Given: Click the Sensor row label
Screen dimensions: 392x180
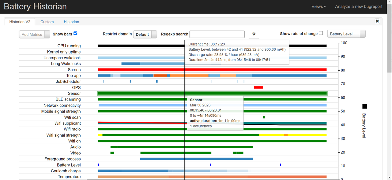Looking at the screenshot, I should click(x=74, y=94).
